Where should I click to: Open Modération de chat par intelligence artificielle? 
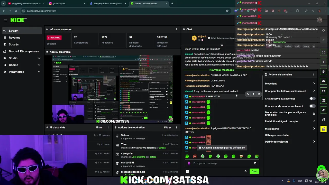point(290,114)
